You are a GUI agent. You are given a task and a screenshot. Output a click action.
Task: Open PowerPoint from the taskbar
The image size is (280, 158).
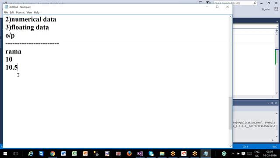[x=85, y=154]
